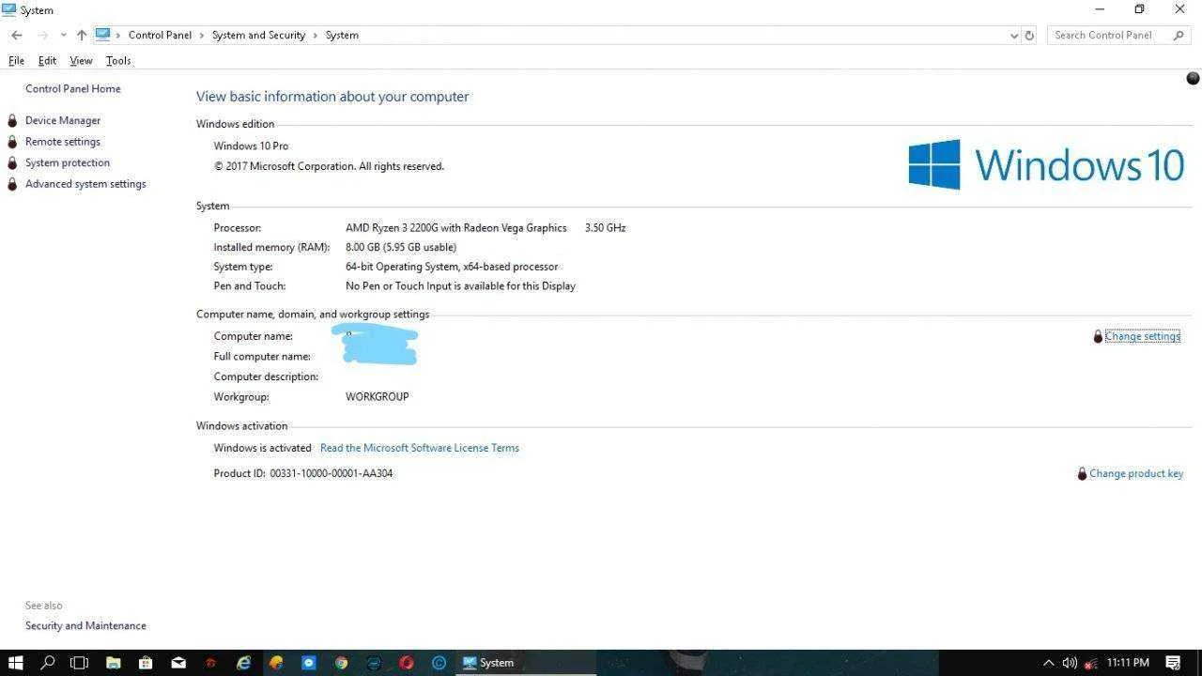Click the Forward navigation arrow
The image size is (1202, 676).
tap(43, 35)
